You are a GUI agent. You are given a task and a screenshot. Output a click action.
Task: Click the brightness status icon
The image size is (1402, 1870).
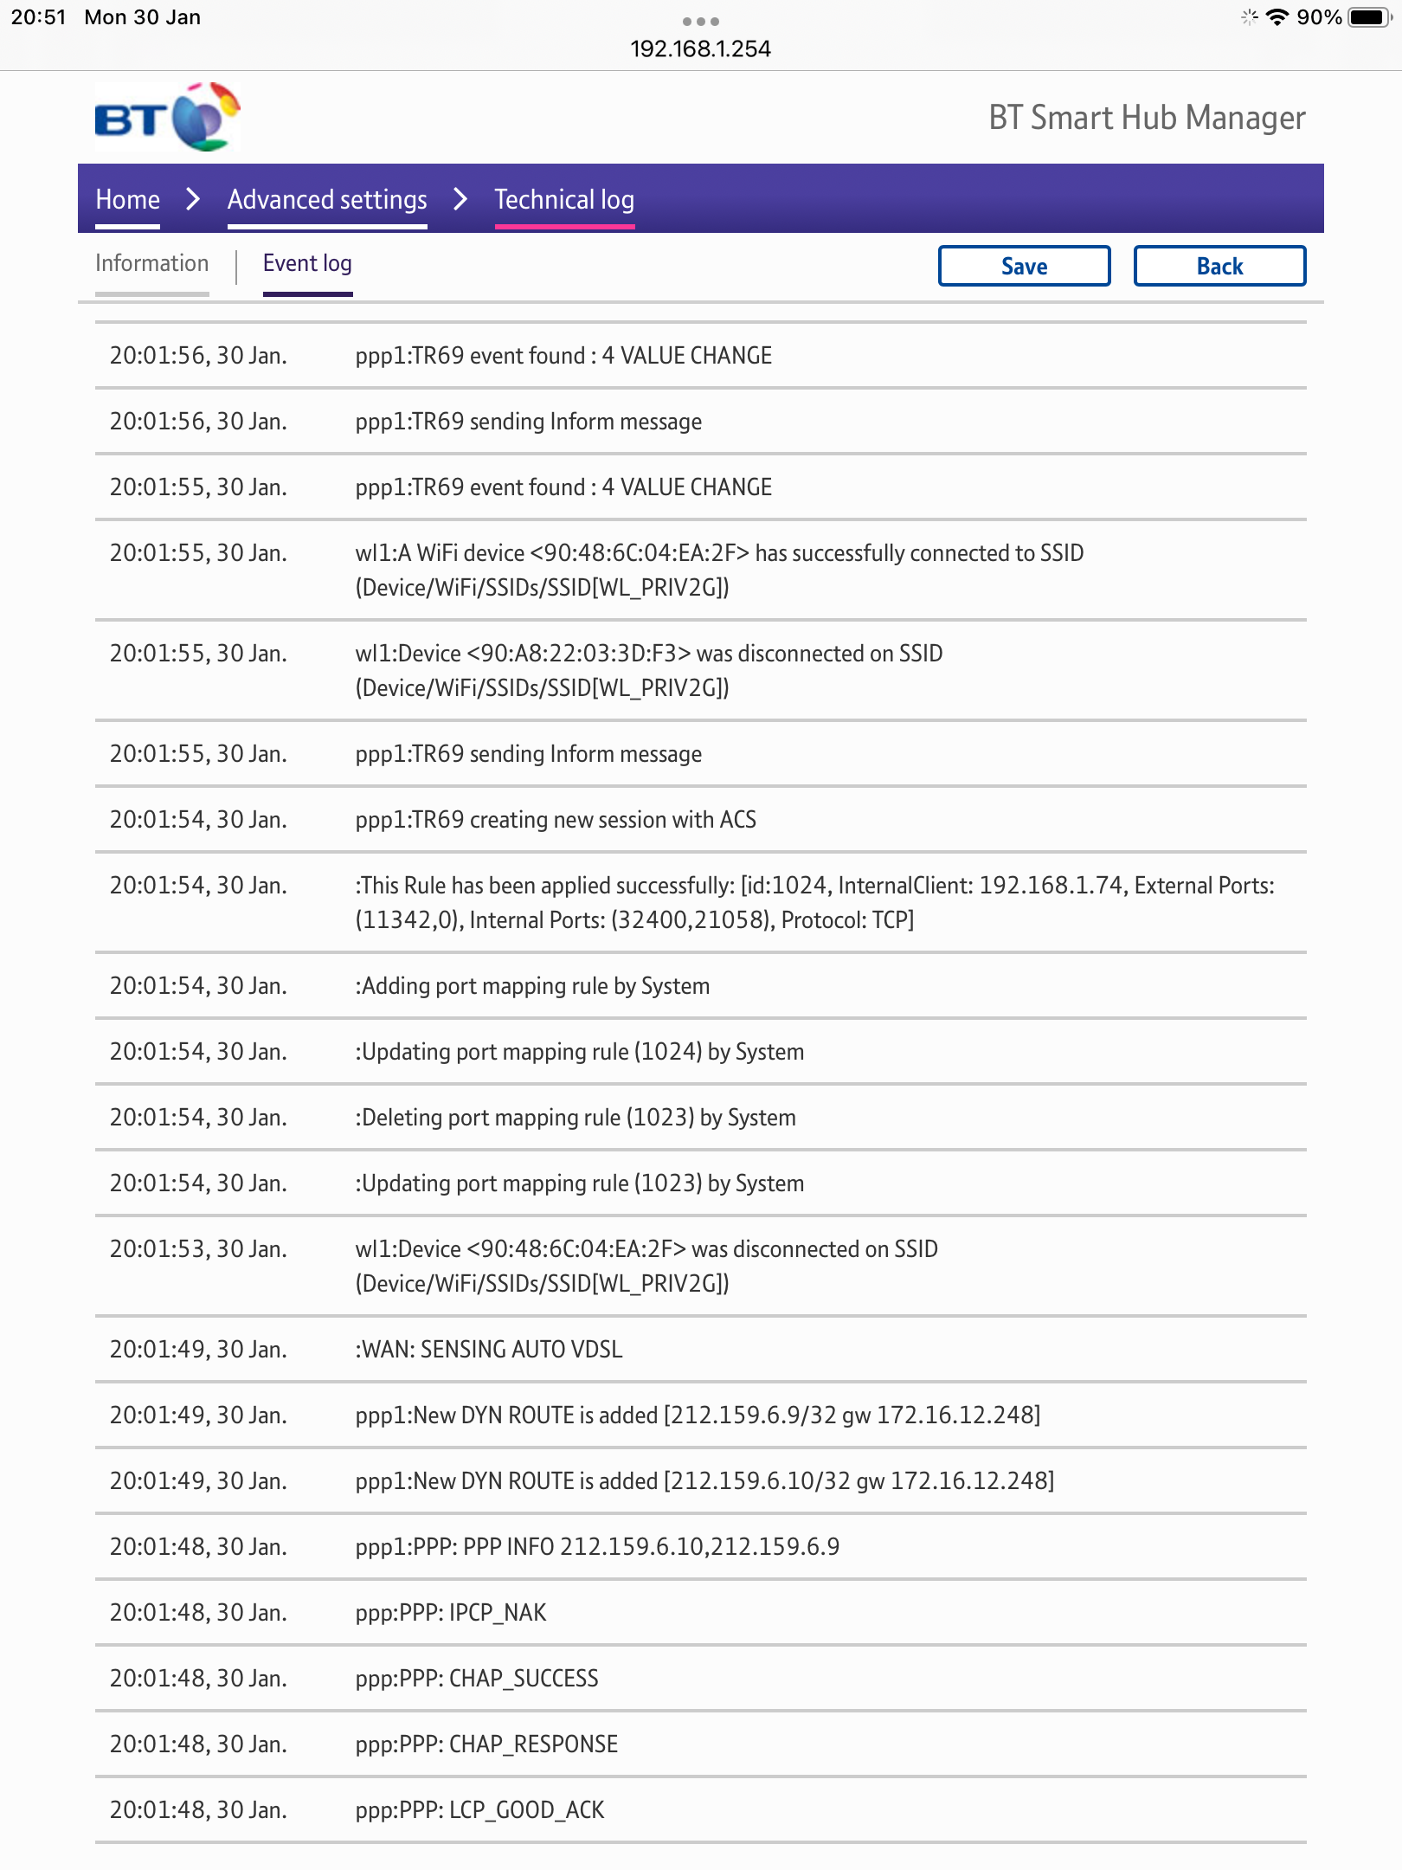[x=1248, y=16]
